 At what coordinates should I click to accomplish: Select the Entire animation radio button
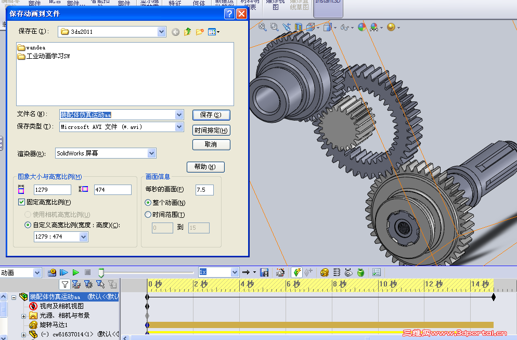coord(148,203)
